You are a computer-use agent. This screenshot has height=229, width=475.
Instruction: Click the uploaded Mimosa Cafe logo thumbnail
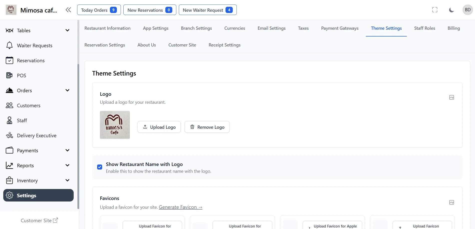point(115,125)
